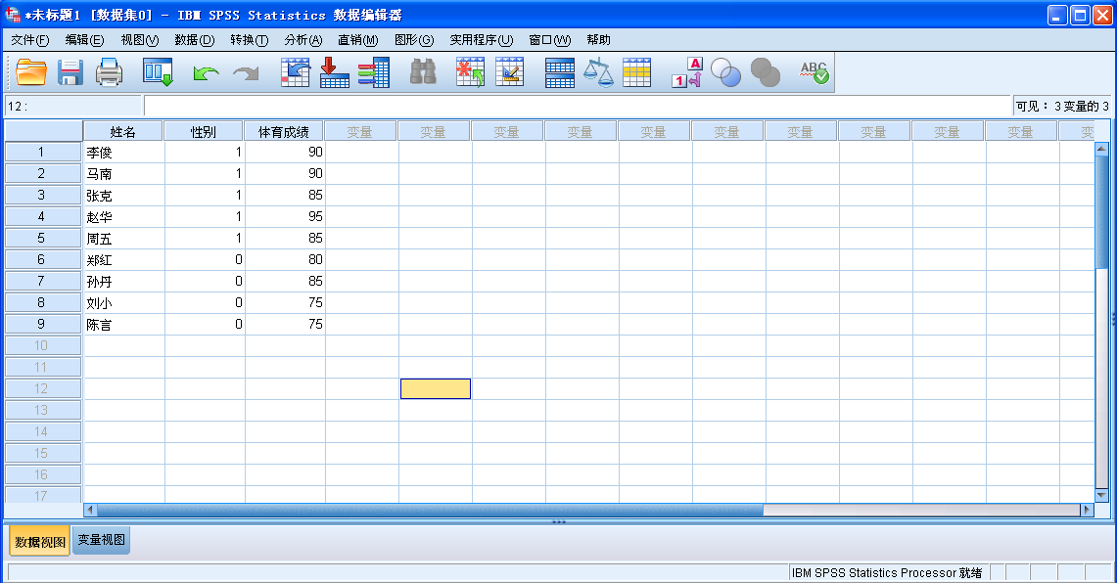Image resolution: width=1117 pixels, height=583 pixels.
Task: Recall recently used dialogs icon
Action: click(x=159, y=72)
